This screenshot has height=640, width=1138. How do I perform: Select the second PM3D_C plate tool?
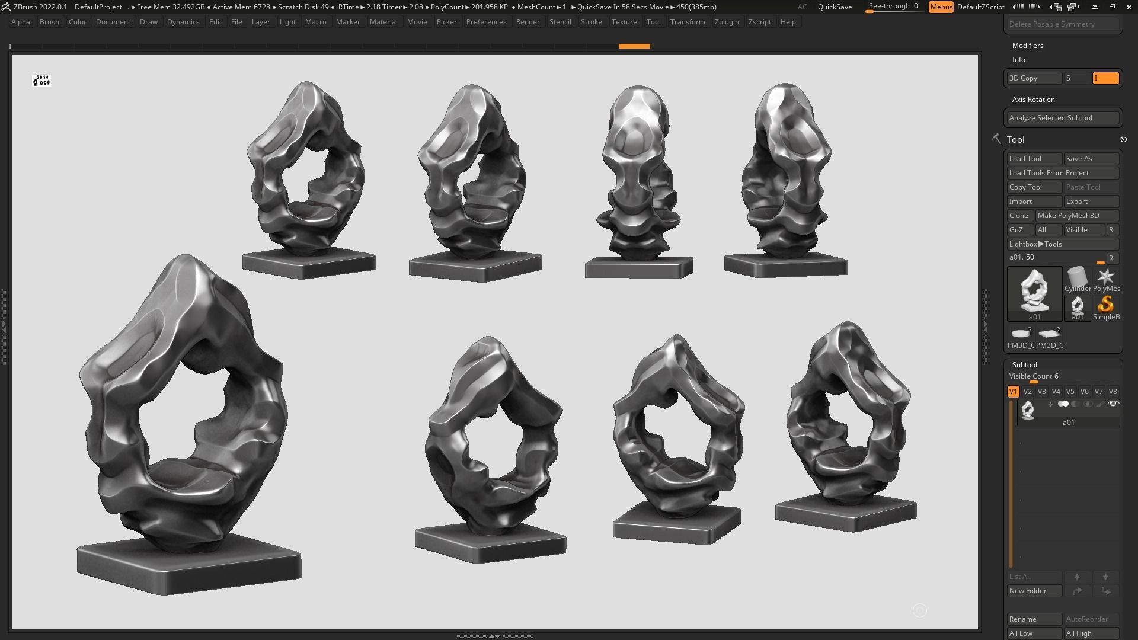click(1049, 337)
